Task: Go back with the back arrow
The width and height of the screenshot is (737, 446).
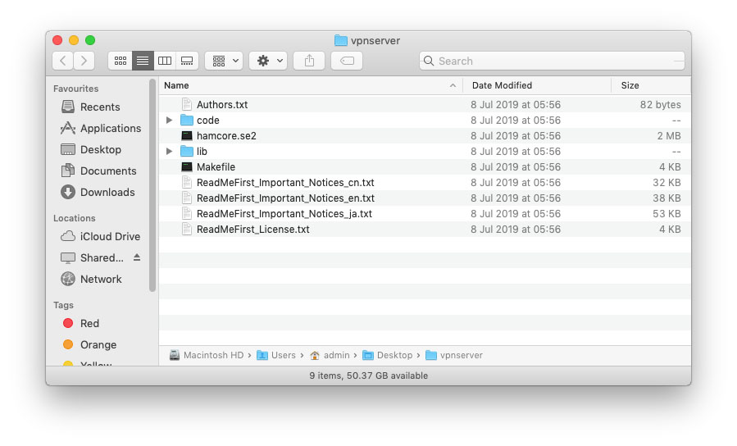Action: tap(63, 61)
